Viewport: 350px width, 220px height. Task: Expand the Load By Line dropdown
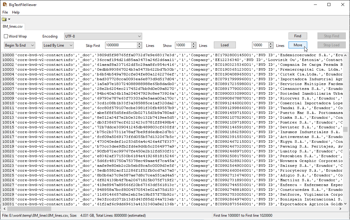58,45
